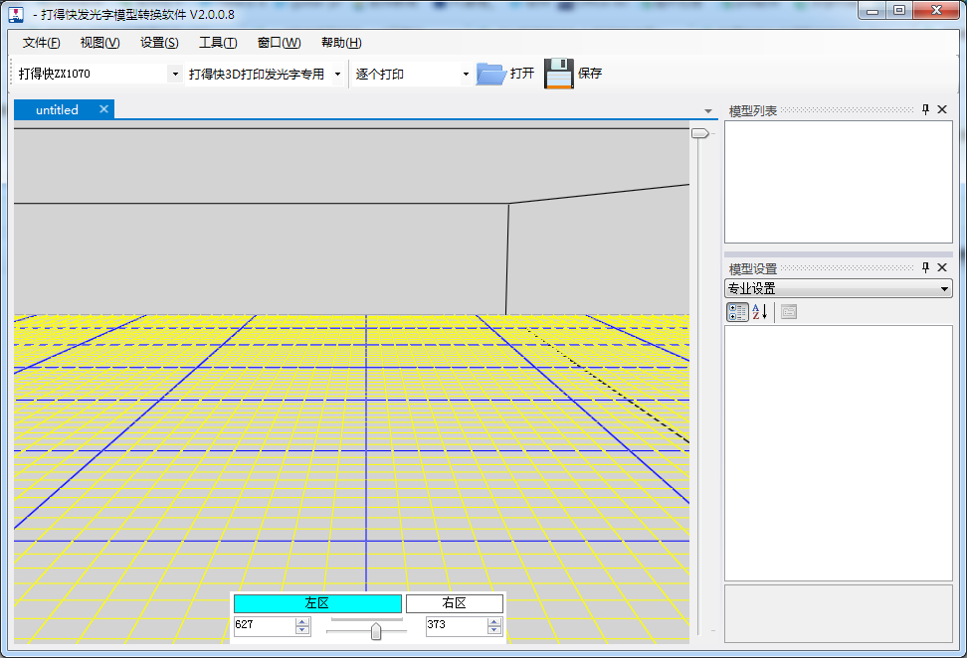Increase the 373 right zone value
This screenshot has width=967, height=658.
tap(494, 621)
